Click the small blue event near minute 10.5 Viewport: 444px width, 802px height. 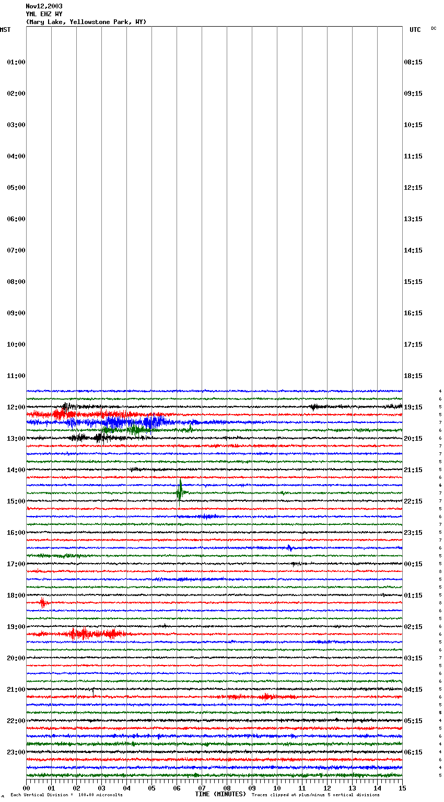click(x=289, y=548)
